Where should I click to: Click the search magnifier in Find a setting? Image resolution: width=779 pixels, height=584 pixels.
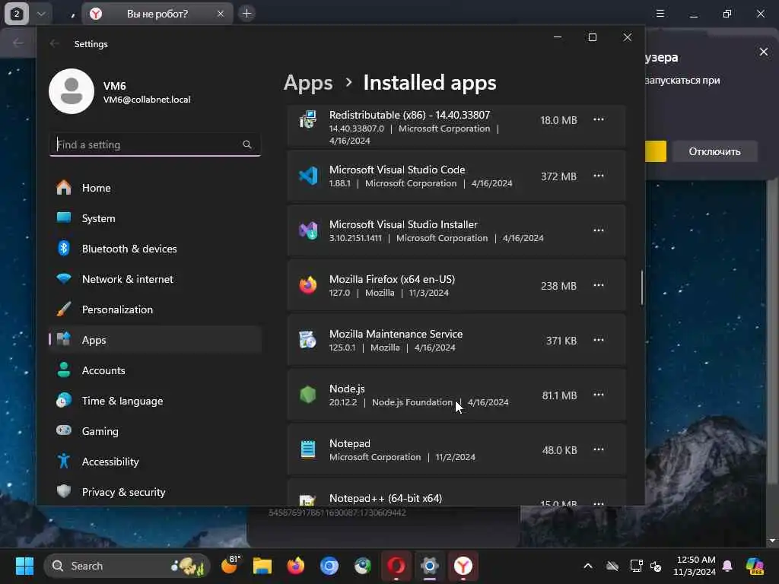click(x=247, y=144)
